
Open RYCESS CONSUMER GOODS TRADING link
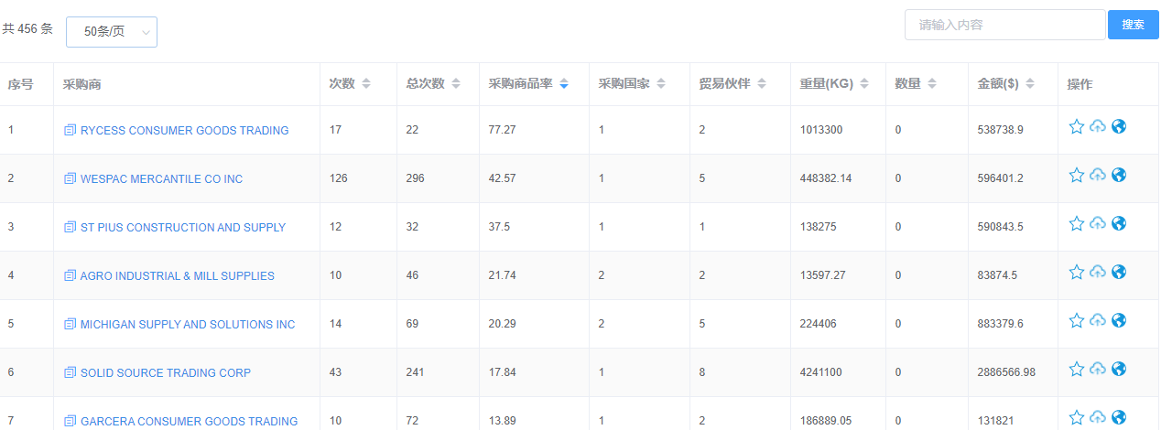185,130
